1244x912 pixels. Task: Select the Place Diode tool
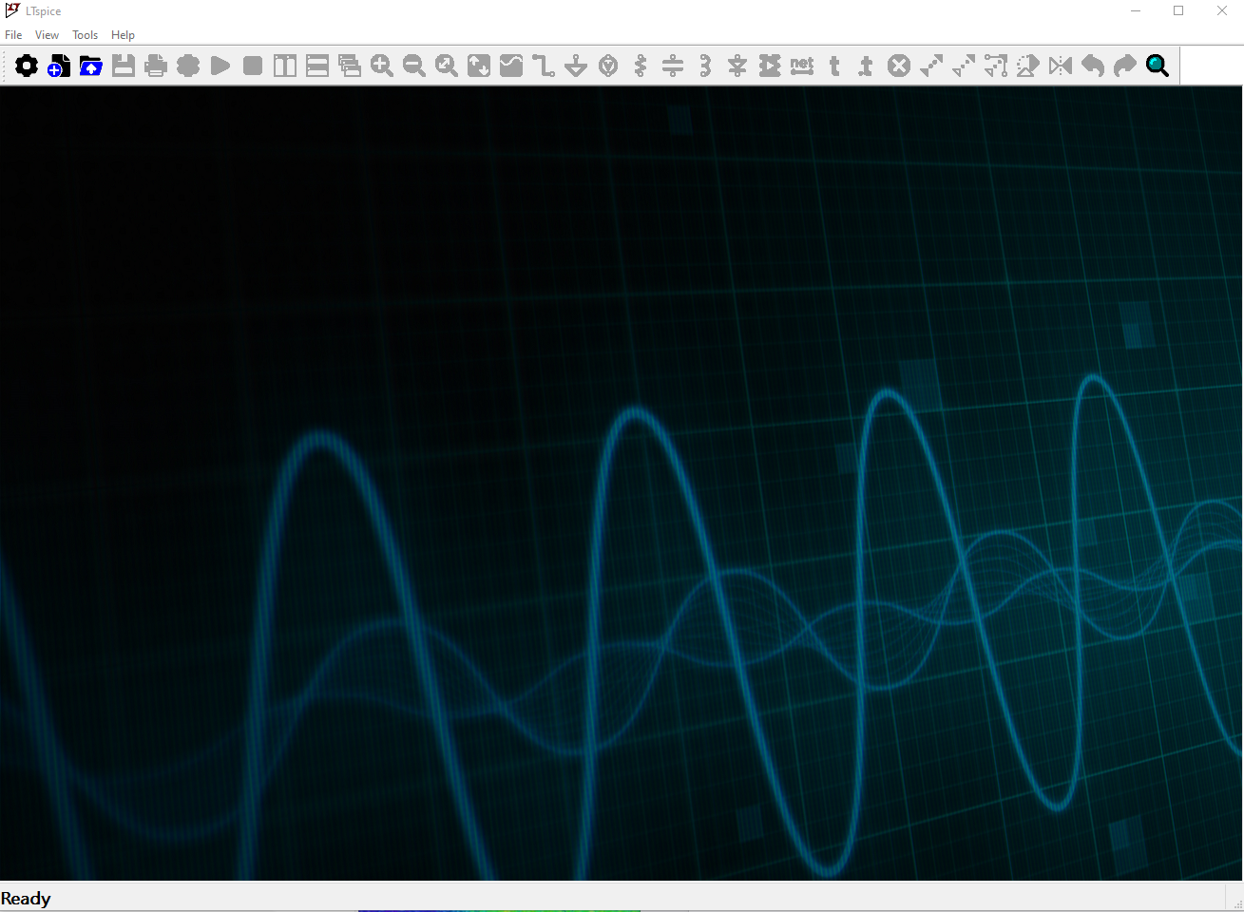(737, 66)
